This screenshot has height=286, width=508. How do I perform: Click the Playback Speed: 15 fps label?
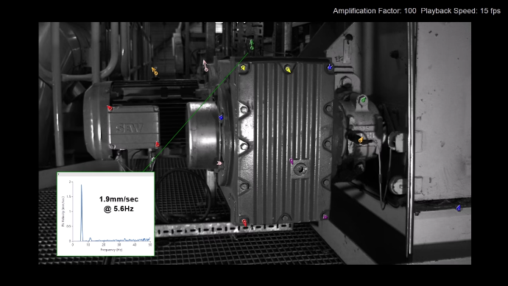click(460, 11)
